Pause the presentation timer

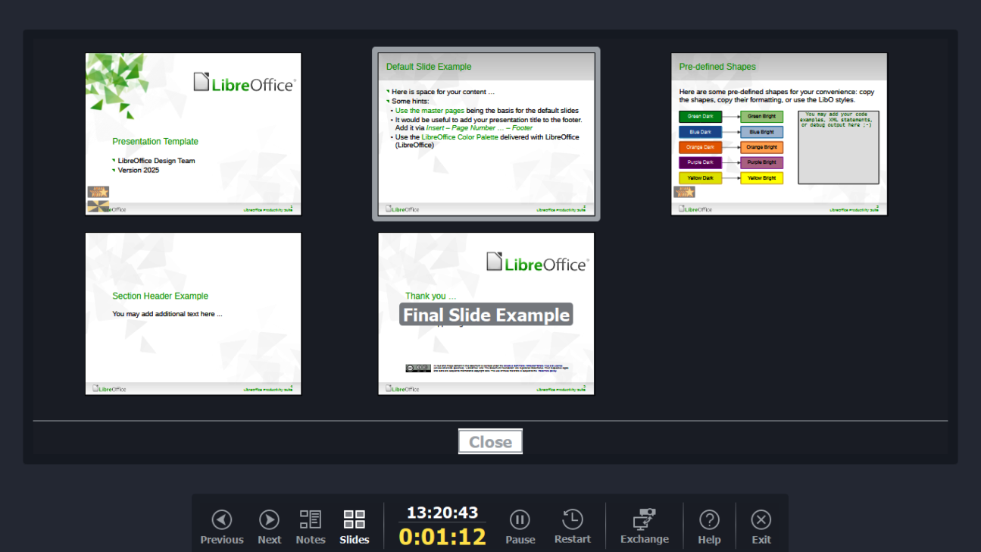pos(520,527)
